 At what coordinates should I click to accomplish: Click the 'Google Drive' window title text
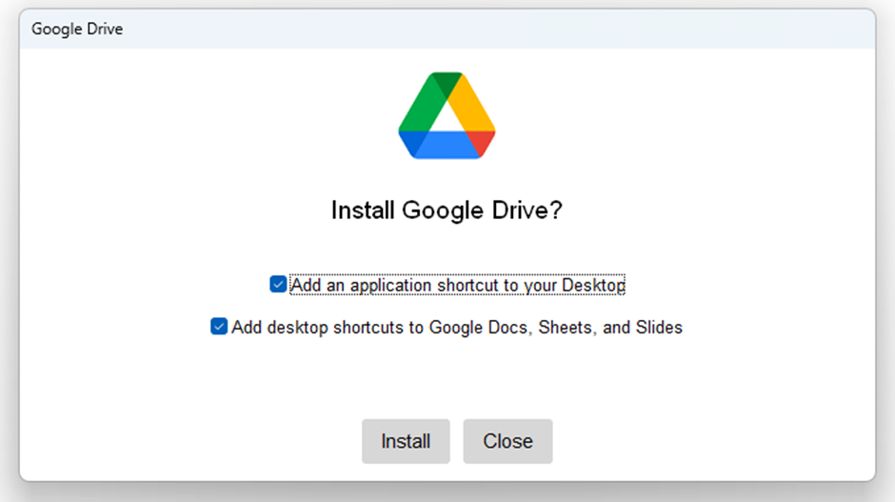[x=77, y=30]
